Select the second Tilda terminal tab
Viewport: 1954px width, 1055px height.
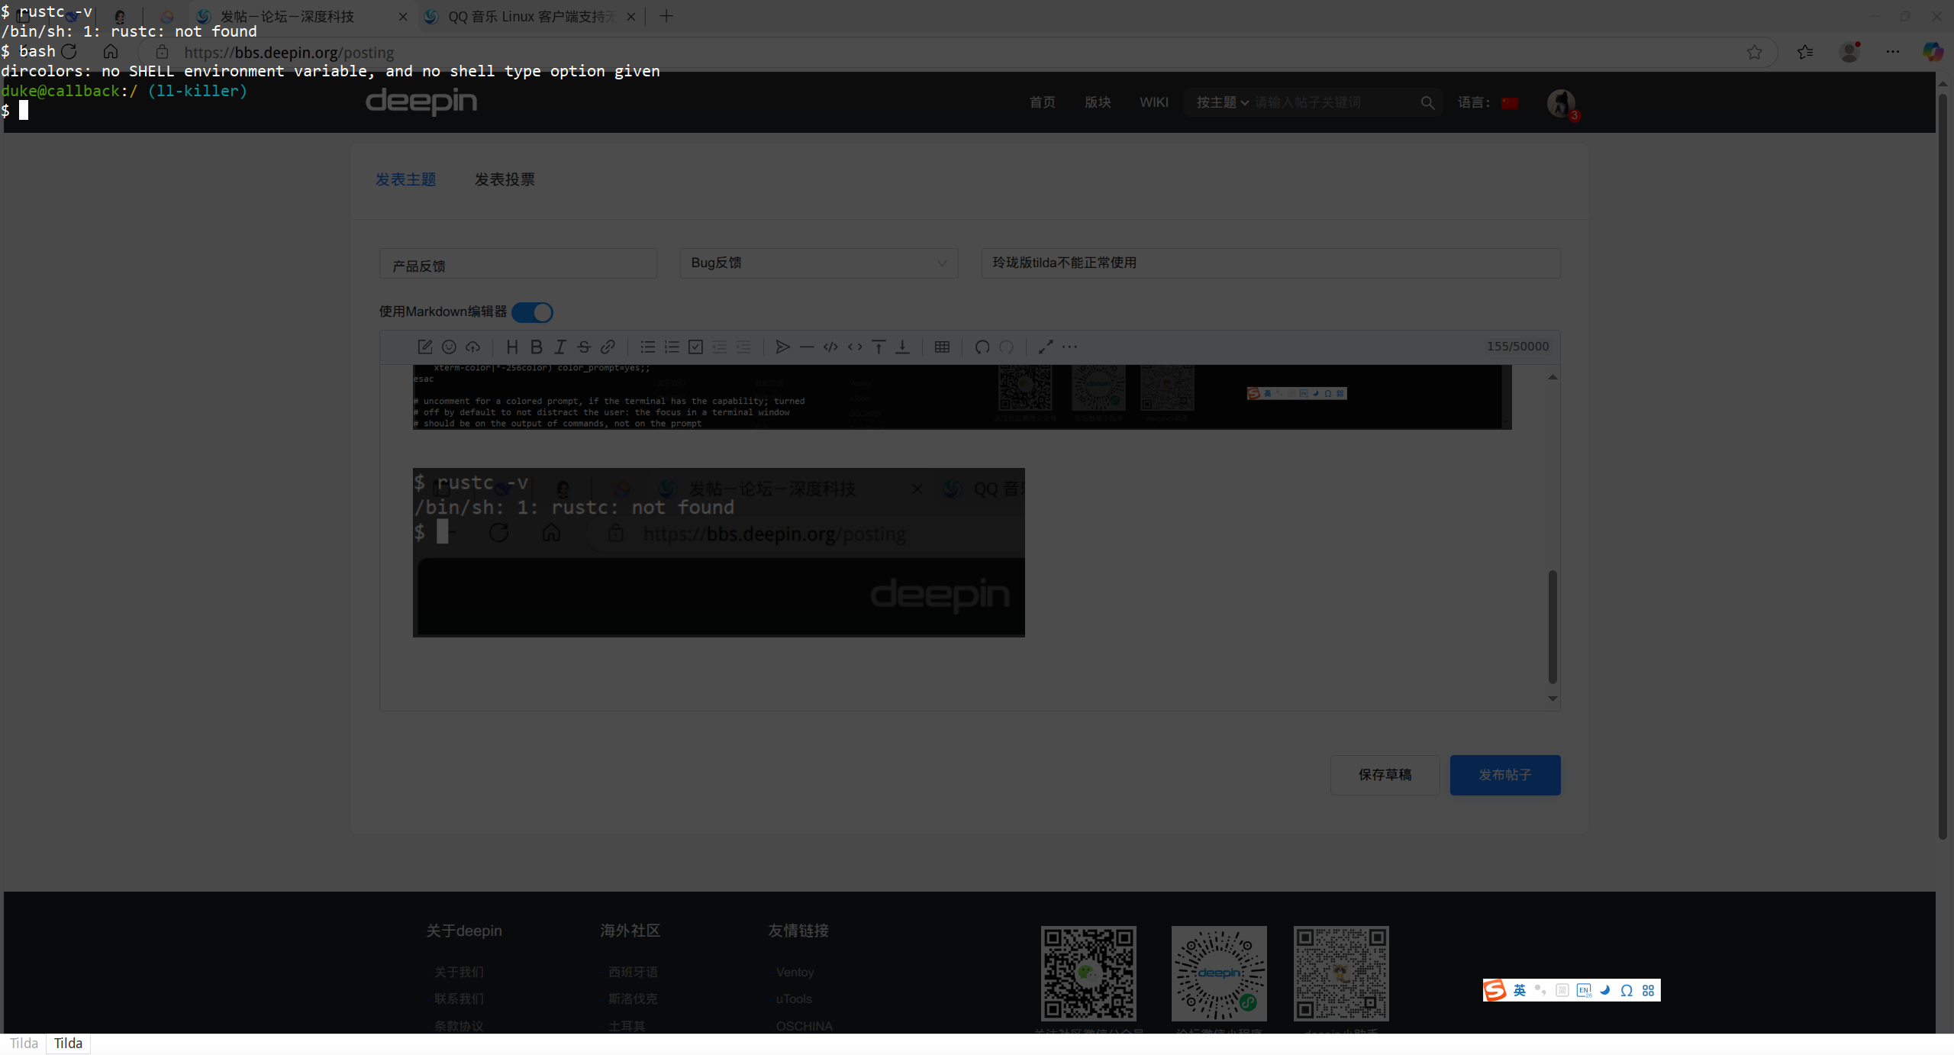point(68,1044)
